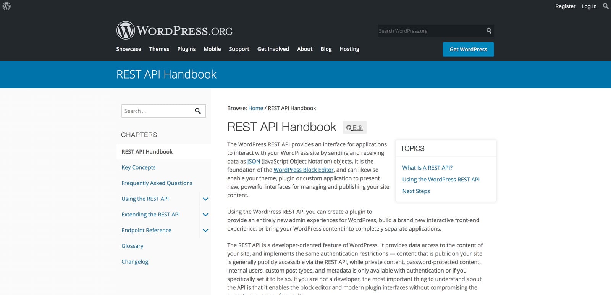
Task: Jump to the What Is A REST API? topic
Action: click(427, 168)
